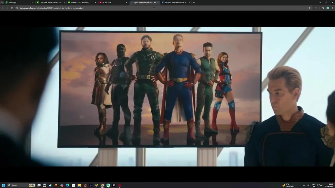Expand the tab search dropdown

[x=2, y=2]
